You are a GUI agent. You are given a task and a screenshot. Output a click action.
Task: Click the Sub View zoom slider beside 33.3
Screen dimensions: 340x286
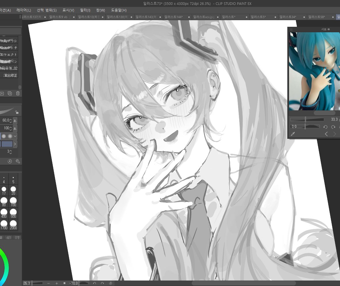pos(307,119)
